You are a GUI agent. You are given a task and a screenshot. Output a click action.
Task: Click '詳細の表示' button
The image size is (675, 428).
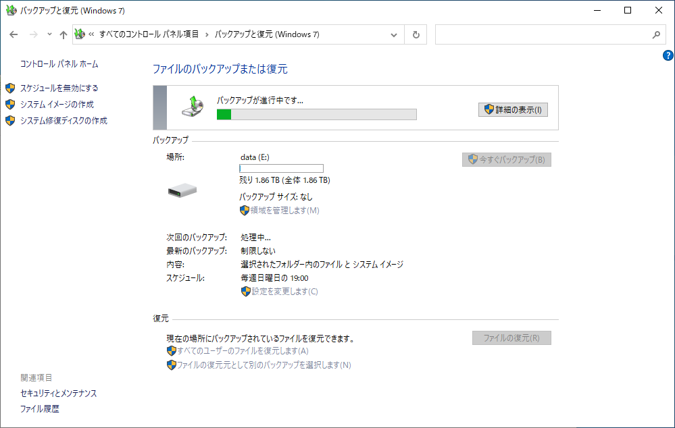click(513, 109)
